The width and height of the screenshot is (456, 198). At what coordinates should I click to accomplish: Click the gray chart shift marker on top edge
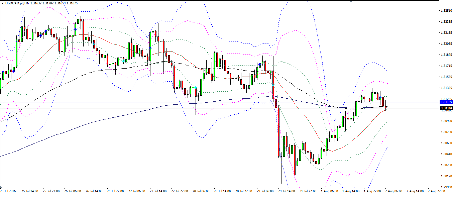coord(350,1)
